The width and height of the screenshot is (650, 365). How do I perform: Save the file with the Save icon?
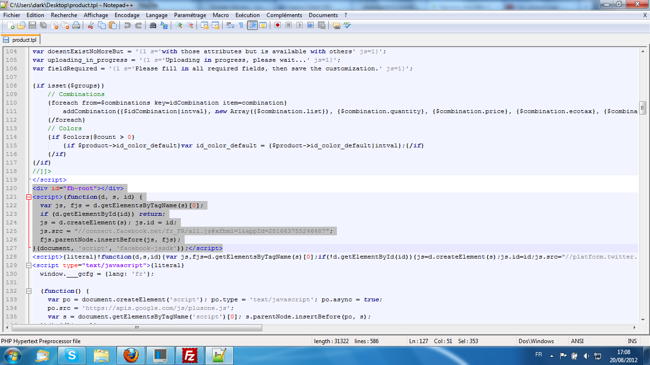(32, 25)
